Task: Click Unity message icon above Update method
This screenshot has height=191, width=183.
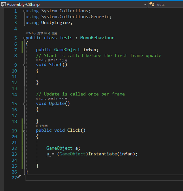Action: 37,99
